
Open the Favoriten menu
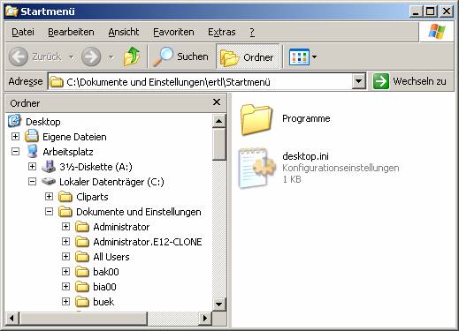[x=173, y=32]
